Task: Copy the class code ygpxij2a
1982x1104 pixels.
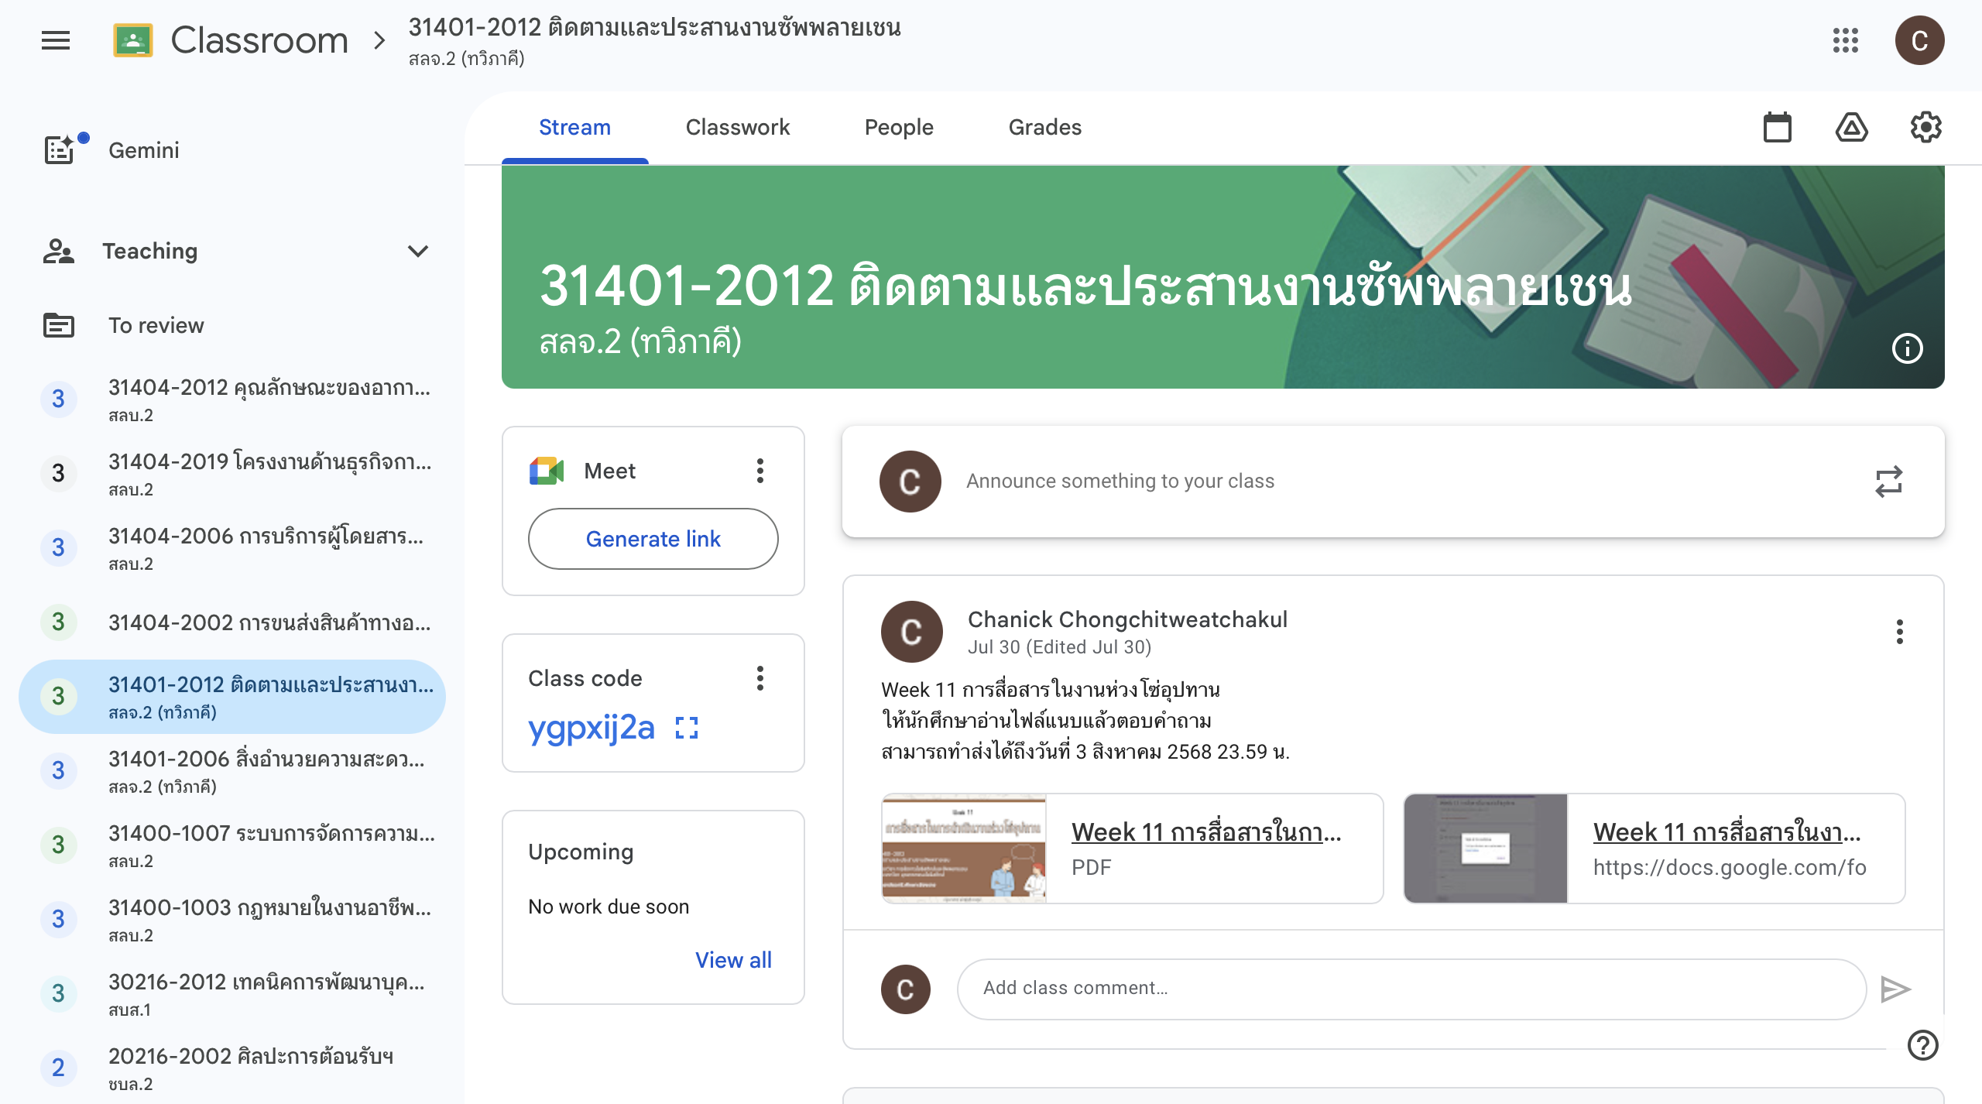Action: 592,728
